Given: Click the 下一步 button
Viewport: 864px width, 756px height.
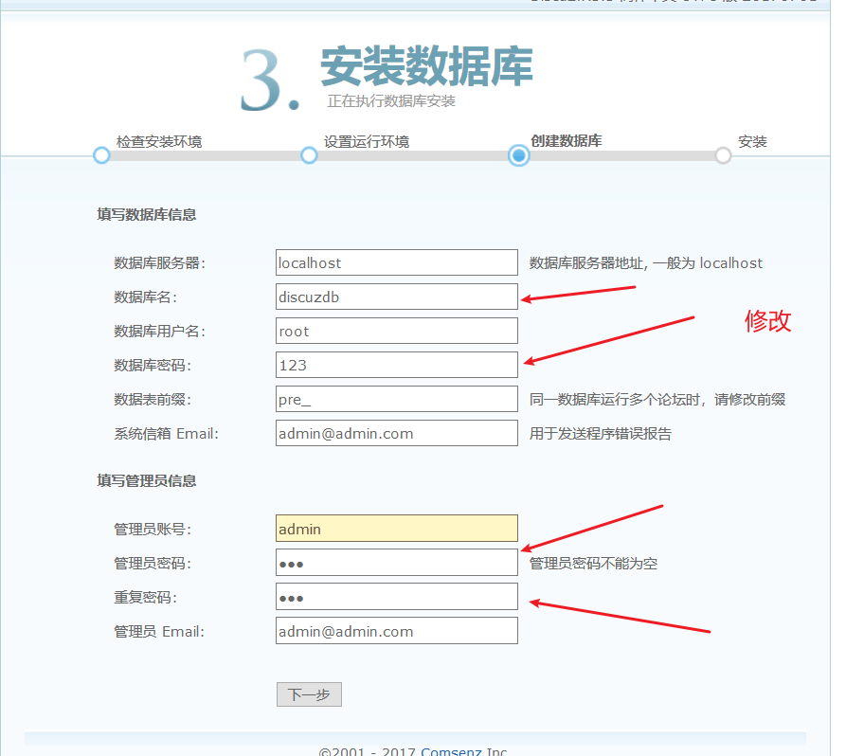Looking at the screenshot, I should (x=309, y=694).
